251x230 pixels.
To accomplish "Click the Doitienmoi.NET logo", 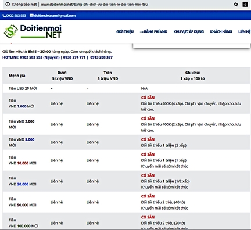I will tap(33, 31).
